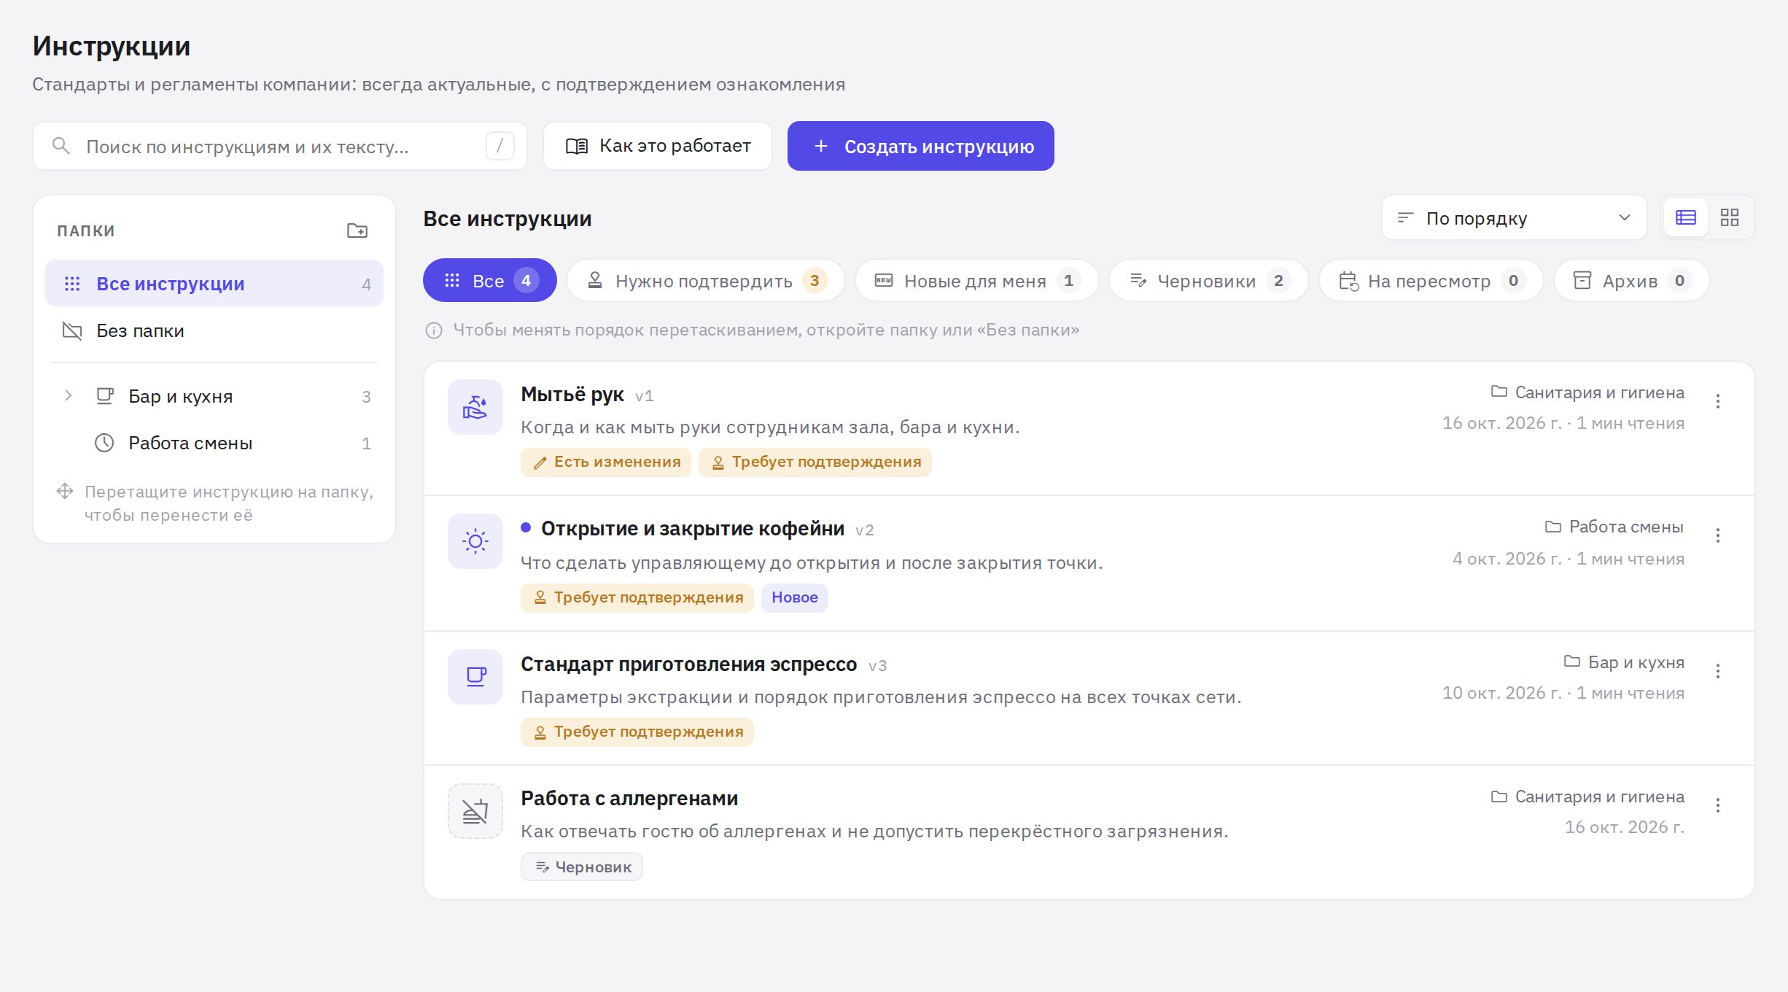This screenshot has height=992, width=1788.
Task: Click the no-food icon of «Работа с аллергенами»
Action: pyautogui.click(x=475, y=811)
